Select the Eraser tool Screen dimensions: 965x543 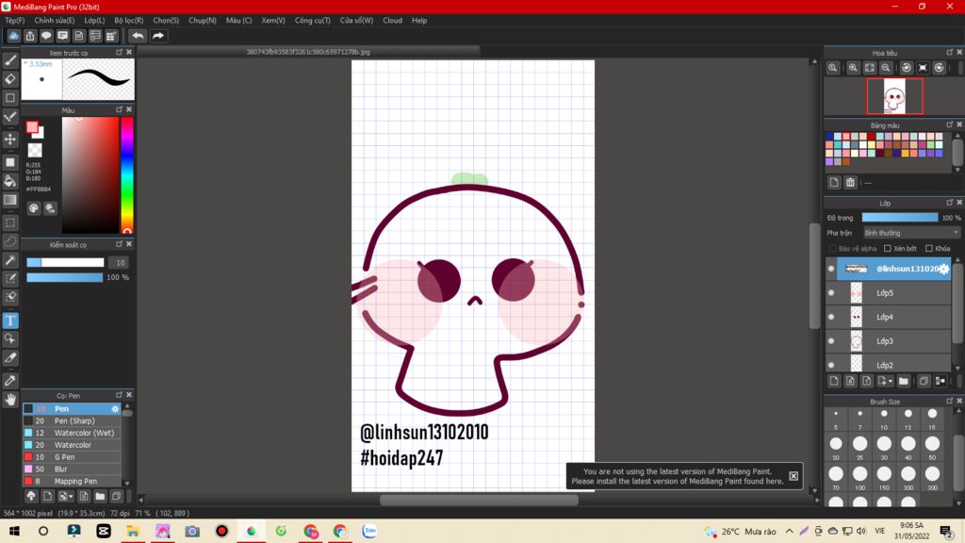pyautogui.click(x=10, y=79)
